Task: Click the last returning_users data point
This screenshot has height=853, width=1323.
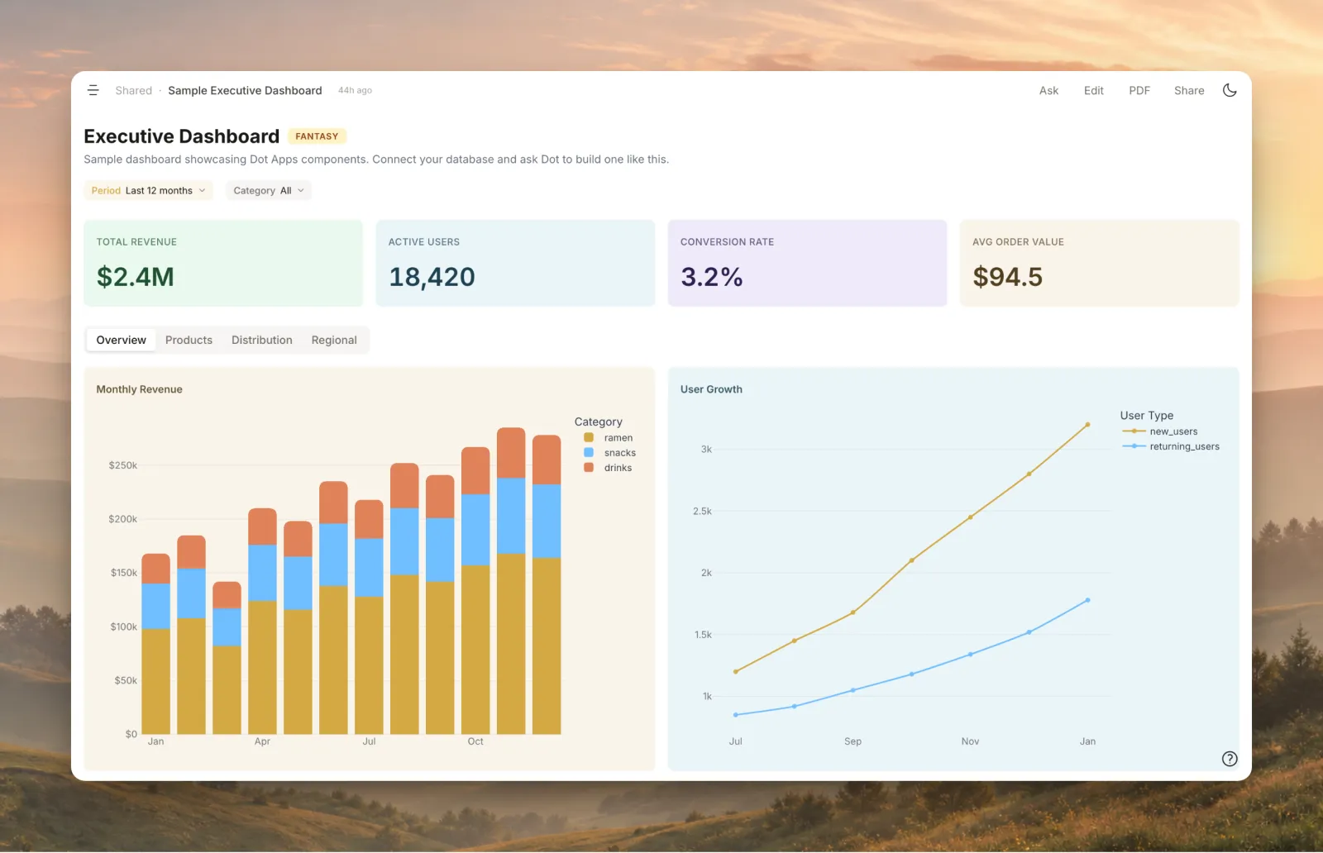Action: (x=1087, y=600)
